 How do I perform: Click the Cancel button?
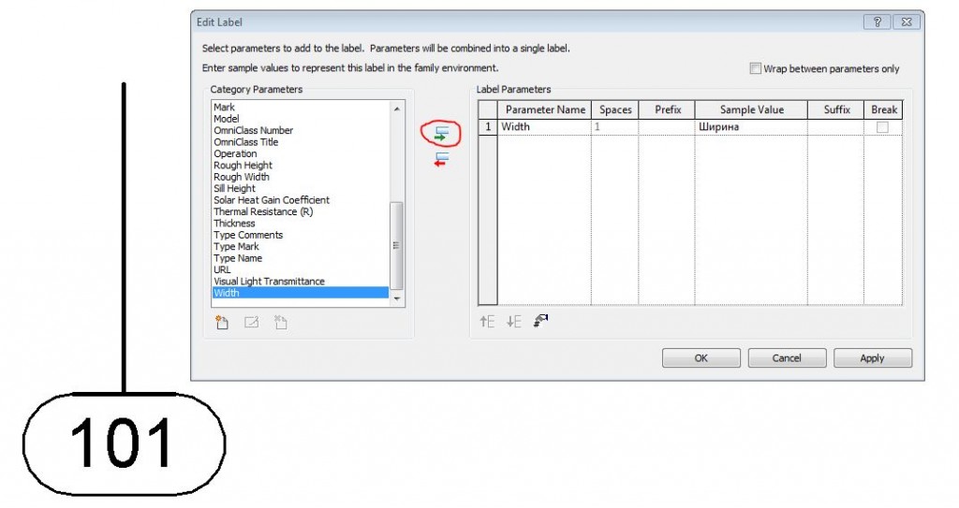787,358
